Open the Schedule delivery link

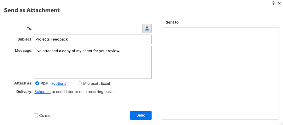click(x=43, y=92)
